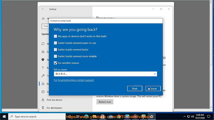Check 'Earlier builds seemed easier to use'
214x120 pixels.
55,43
